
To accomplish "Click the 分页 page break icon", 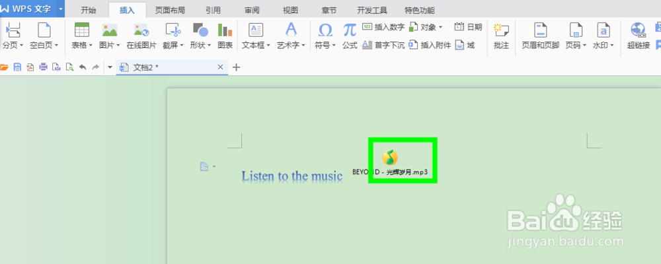I will point(13,30).
